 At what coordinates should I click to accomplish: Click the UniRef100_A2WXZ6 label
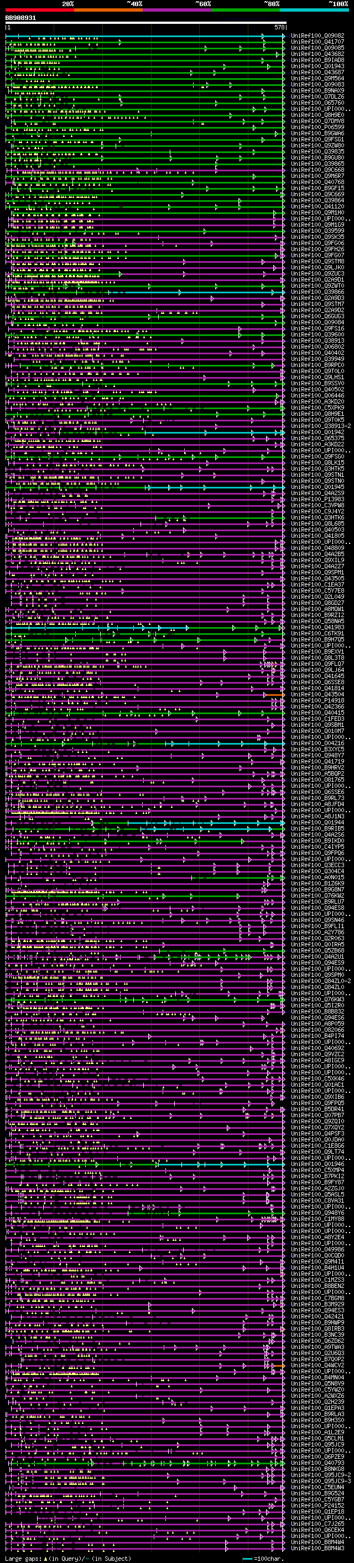coord(317,1396)
